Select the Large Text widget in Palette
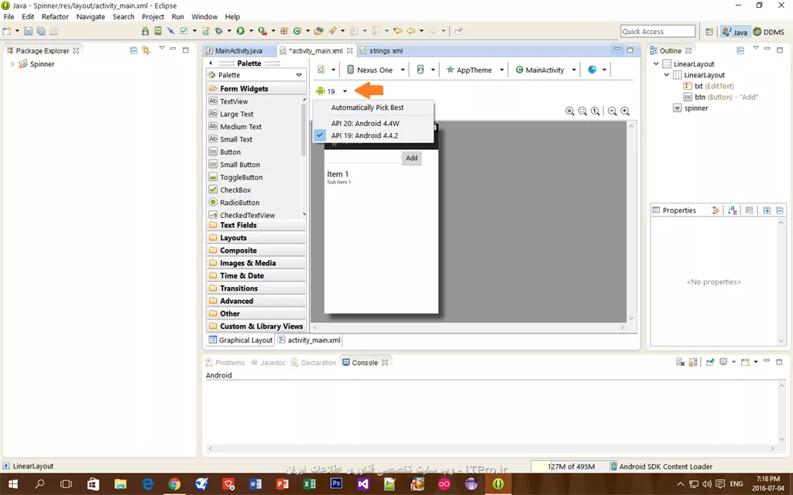Viewport: 793px width, 495px height. (x=231, y=114)
